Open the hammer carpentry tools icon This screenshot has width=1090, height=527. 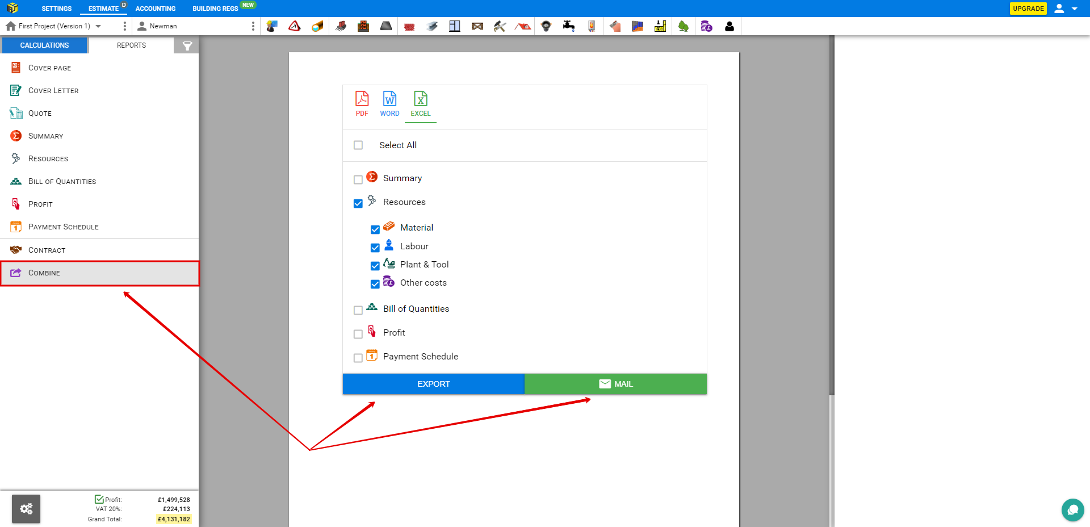(x=500, y=26)
